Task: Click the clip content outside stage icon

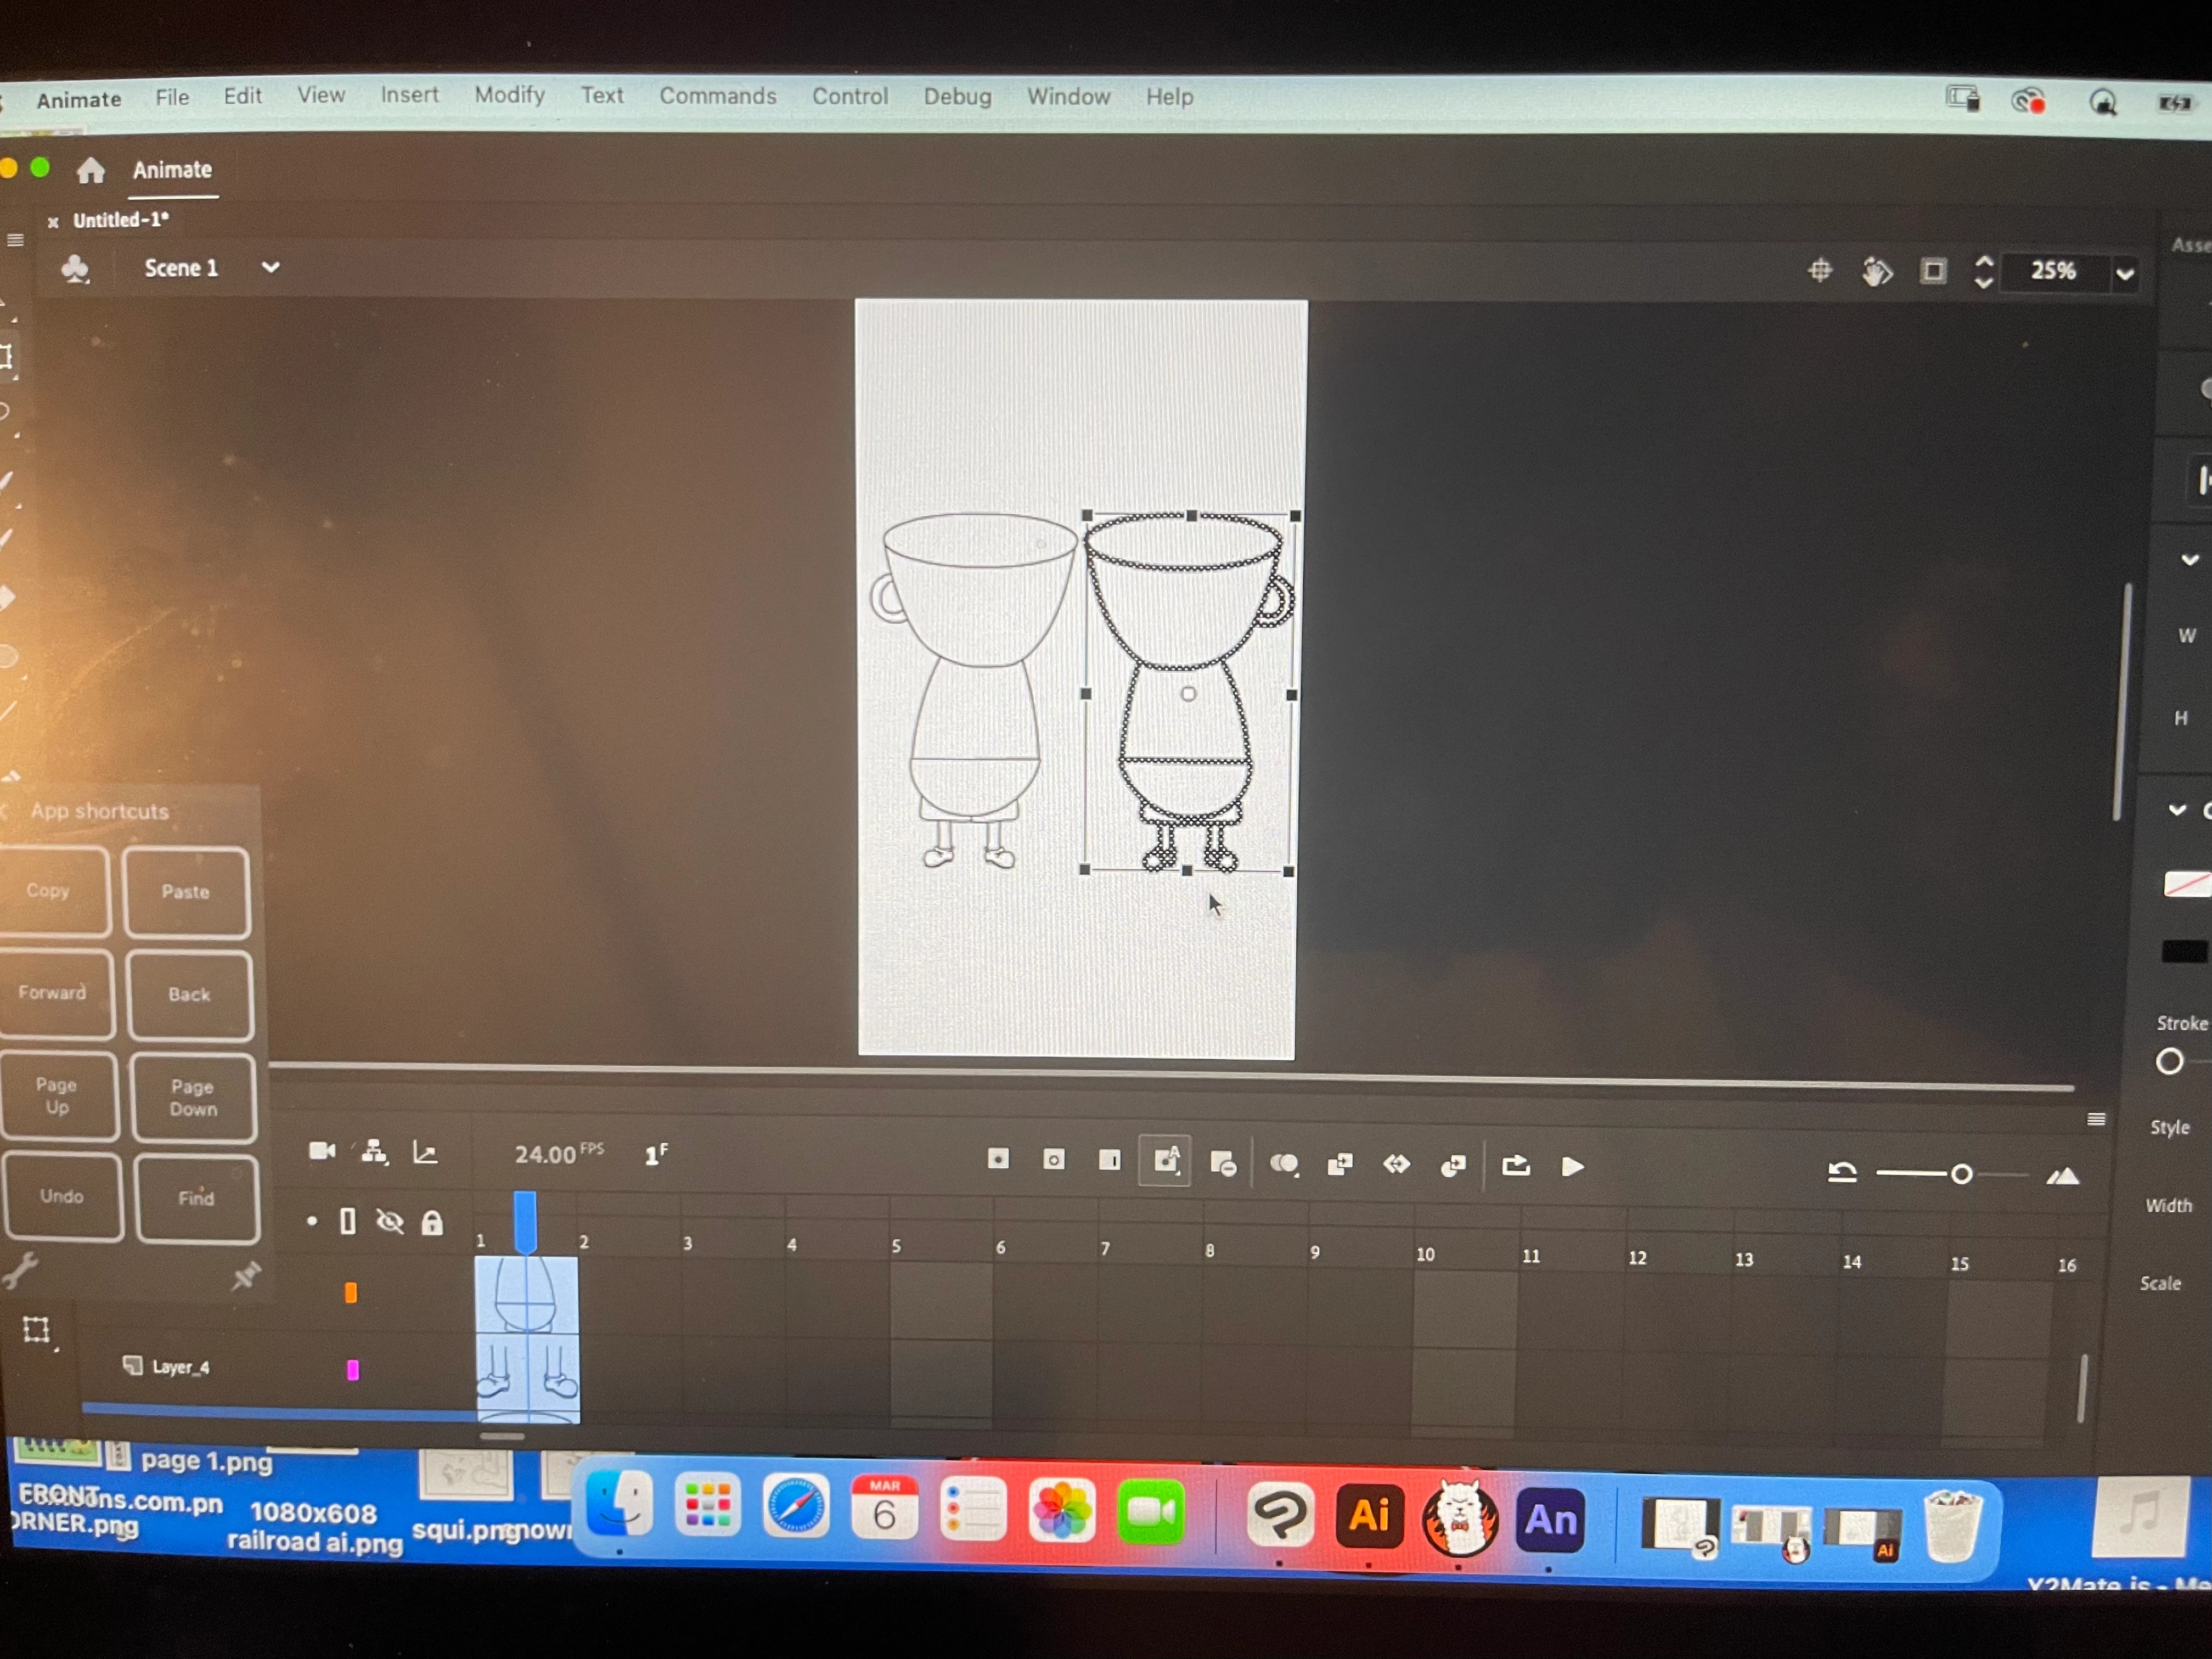Action: point(1933,271)
